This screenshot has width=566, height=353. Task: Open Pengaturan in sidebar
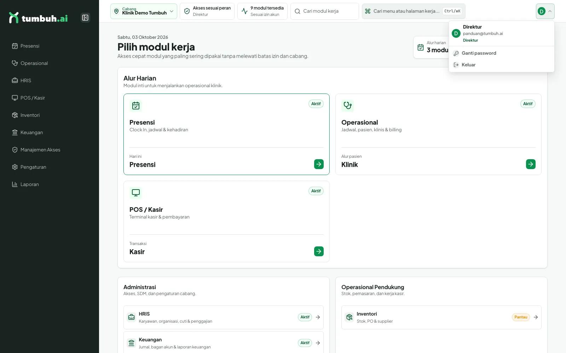(50, 167)
